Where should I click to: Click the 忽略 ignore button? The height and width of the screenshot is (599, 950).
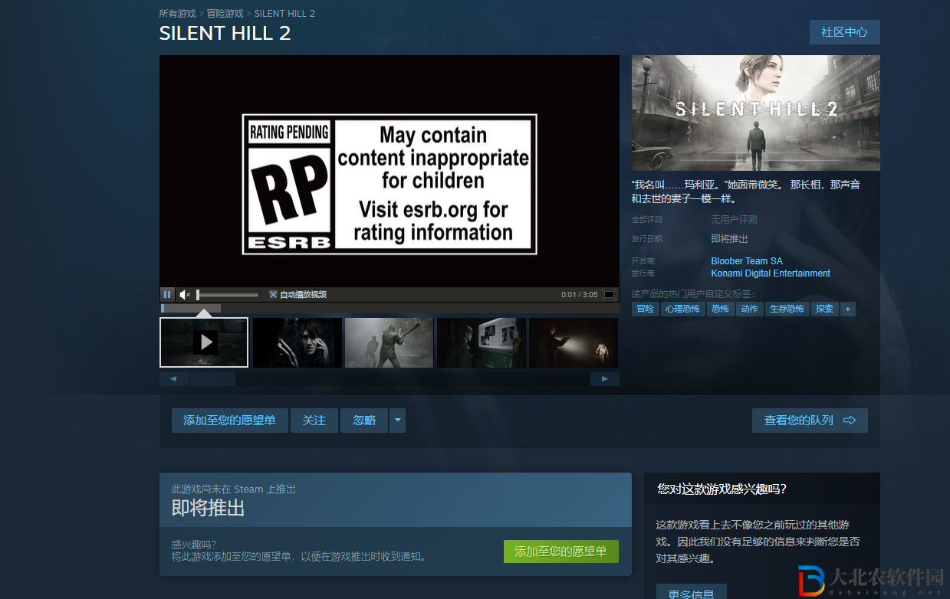364,421
